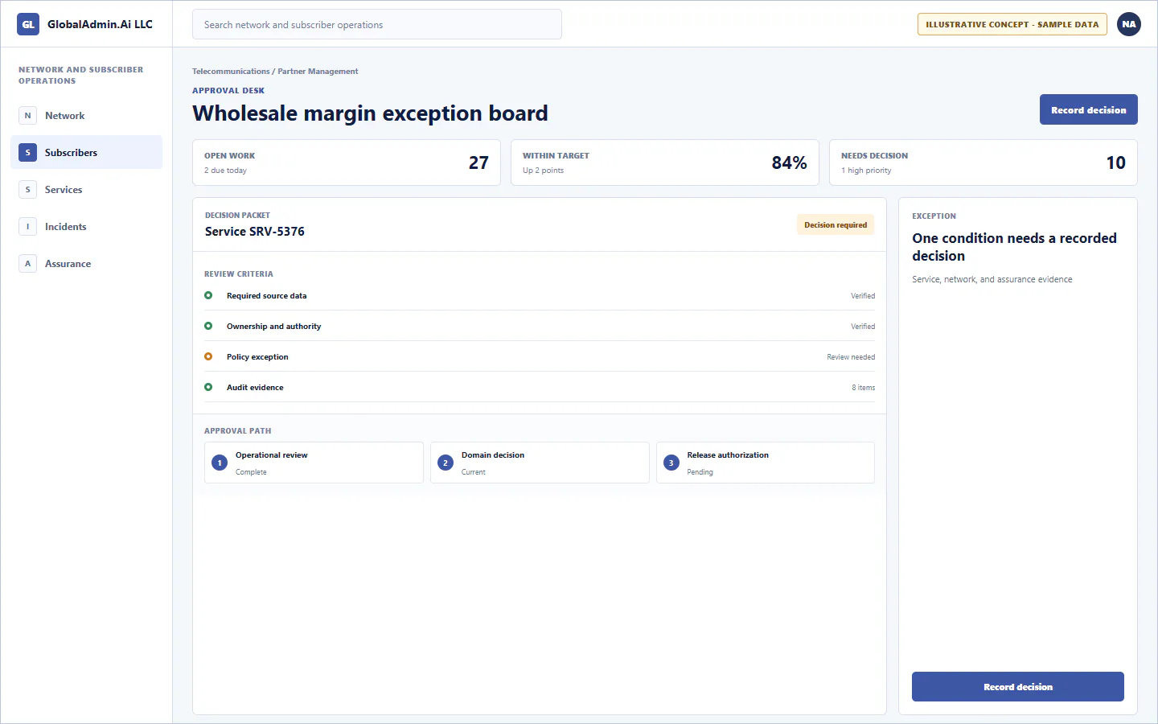Click Verified status for Ownership and authority
The height and width of the screenshot is (724, 1158).
tap(863, 327)
